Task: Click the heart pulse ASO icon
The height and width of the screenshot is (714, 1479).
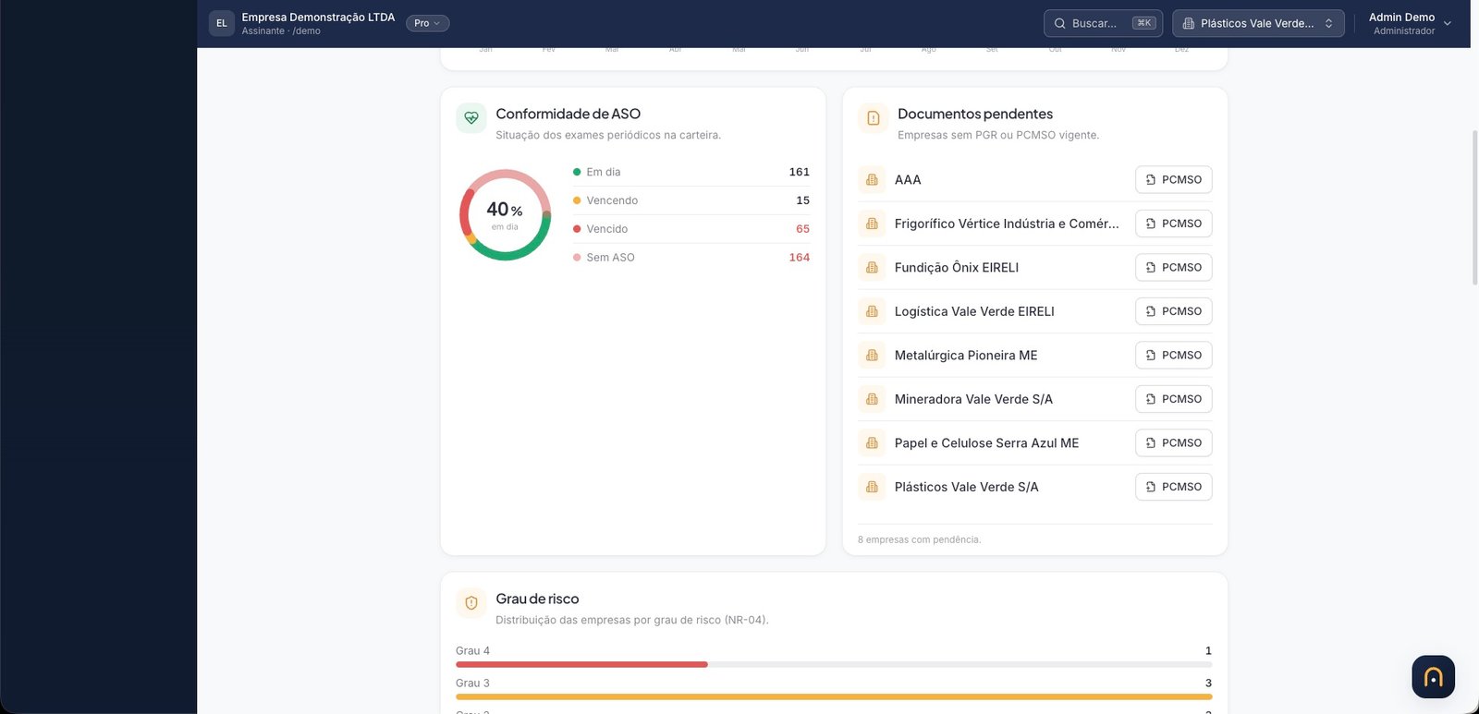Action: click(x=471, y=118)
